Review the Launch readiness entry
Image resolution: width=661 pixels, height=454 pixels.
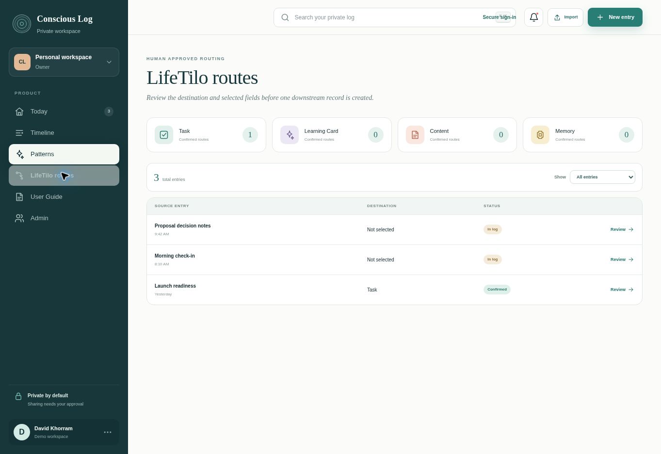(622, 290)
